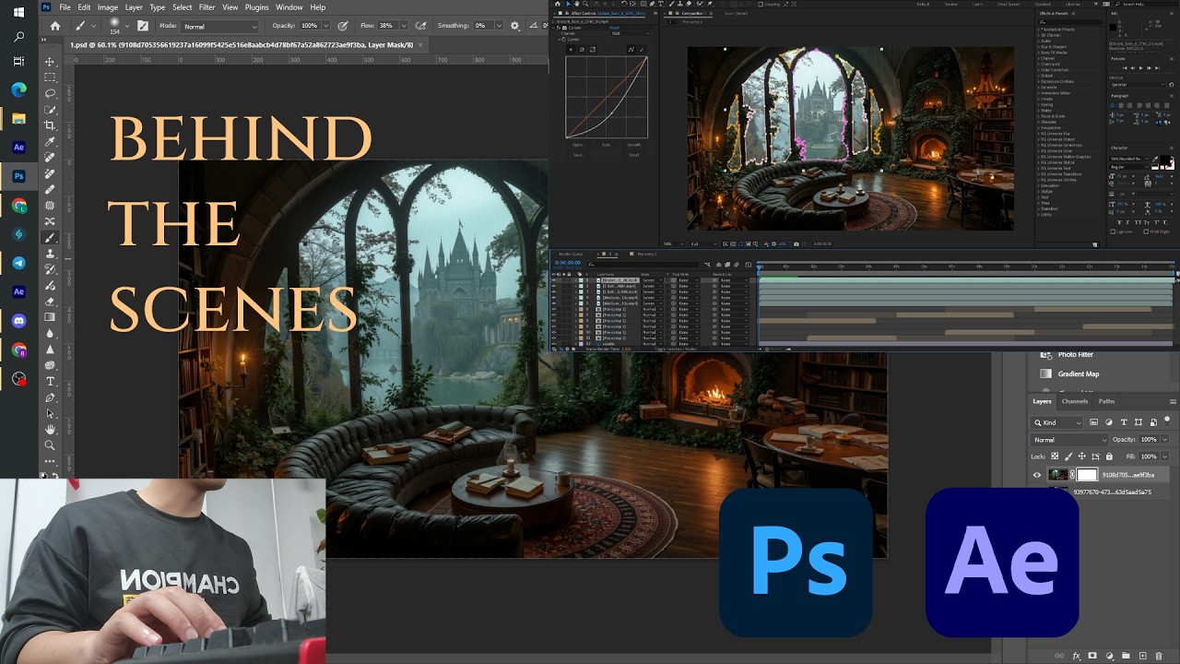Image resolution: width=1180 pixels, height=664 pixels.
Task: Expand the layer blend mode Normal dropdown
Action: click(x=1068, y=440)
